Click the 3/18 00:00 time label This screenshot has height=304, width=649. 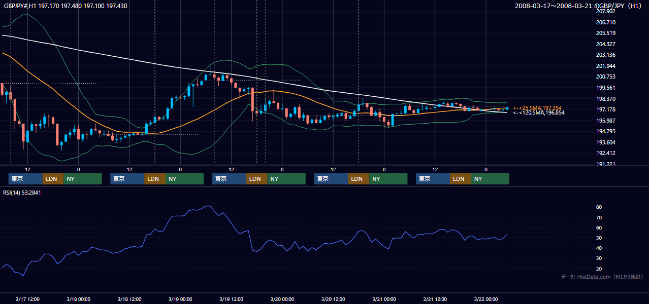78,299
